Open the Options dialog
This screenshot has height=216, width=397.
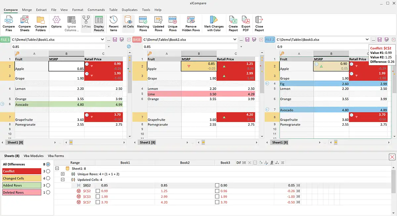click(56, 23)
